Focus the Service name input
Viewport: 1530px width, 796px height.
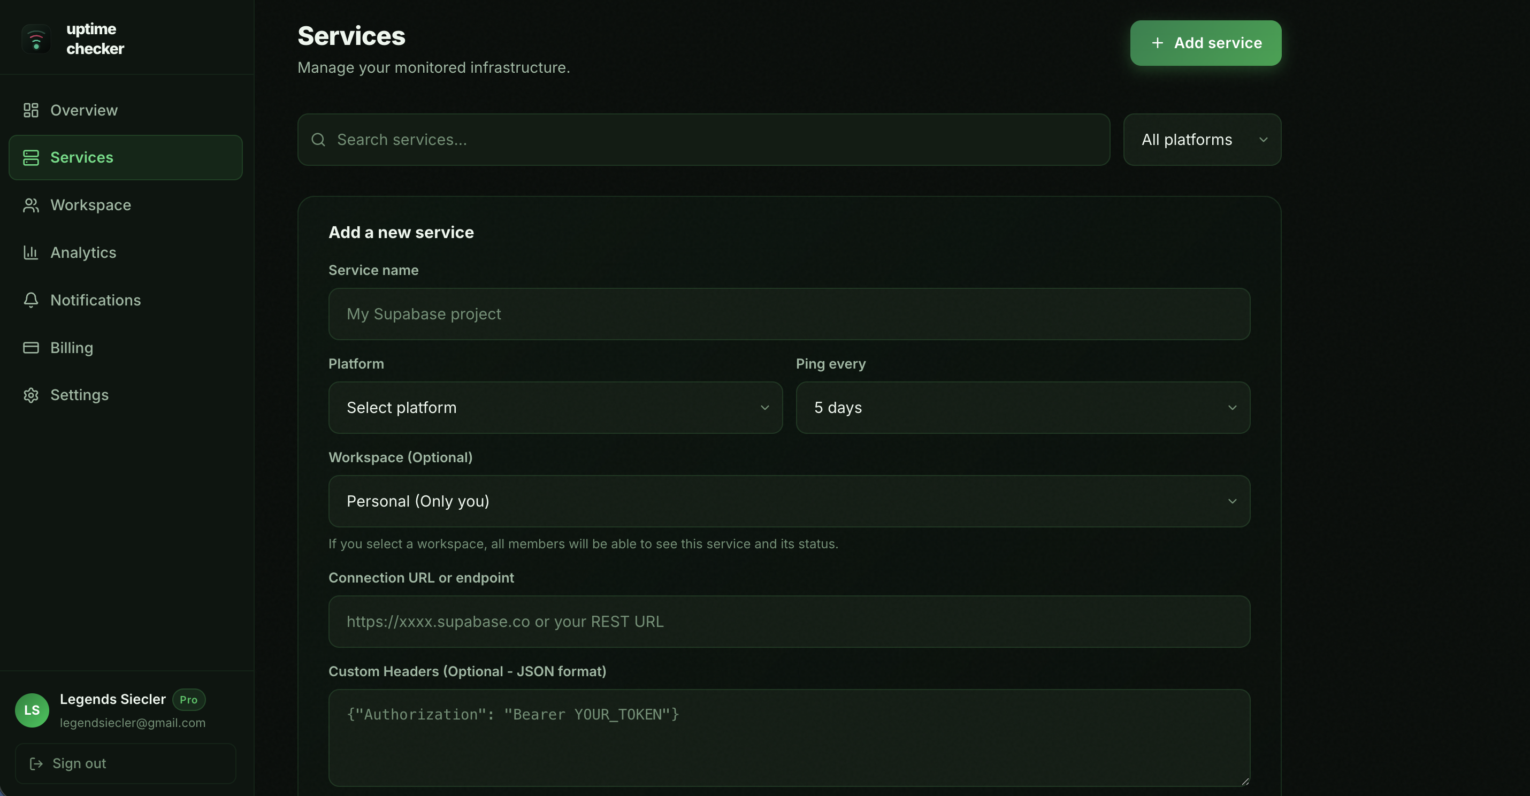coord(790,314)
